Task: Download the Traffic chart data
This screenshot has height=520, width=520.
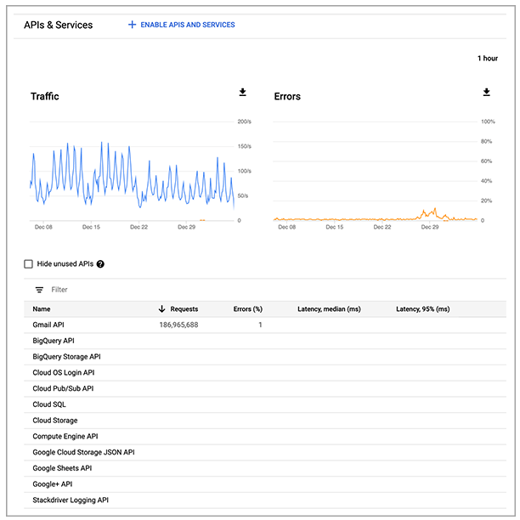Action: click(243, 93)
